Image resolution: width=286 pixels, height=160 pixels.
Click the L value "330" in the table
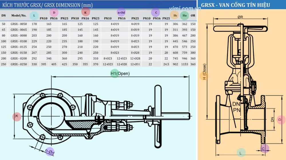[x=34, y=64]
